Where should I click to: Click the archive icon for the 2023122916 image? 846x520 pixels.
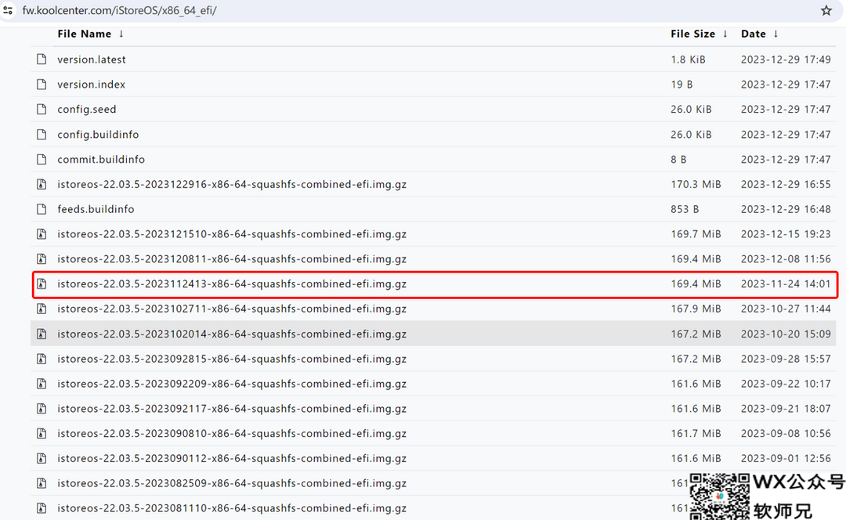click(x=42, y=185)
